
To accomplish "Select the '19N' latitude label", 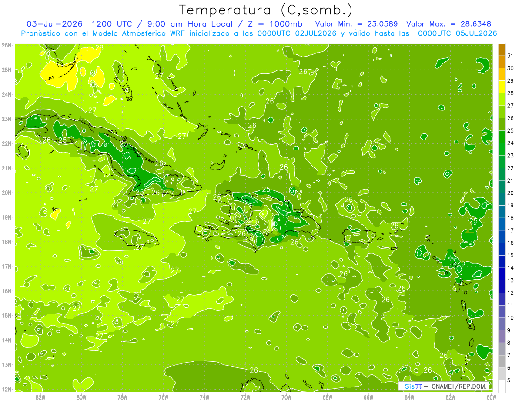I will click(x=7, y=217).
